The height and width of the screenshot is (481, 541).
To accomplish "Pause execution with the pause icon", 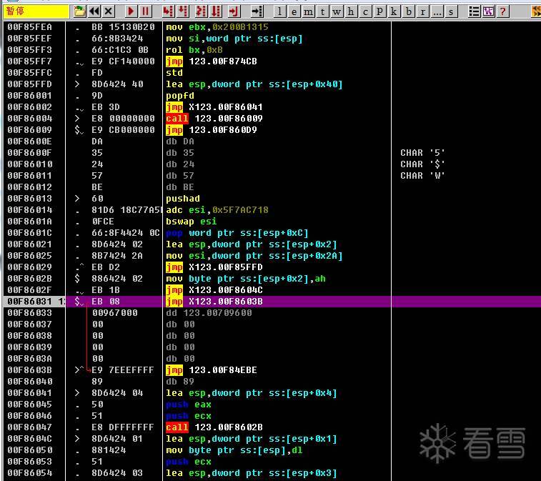I will pos(145,11).
